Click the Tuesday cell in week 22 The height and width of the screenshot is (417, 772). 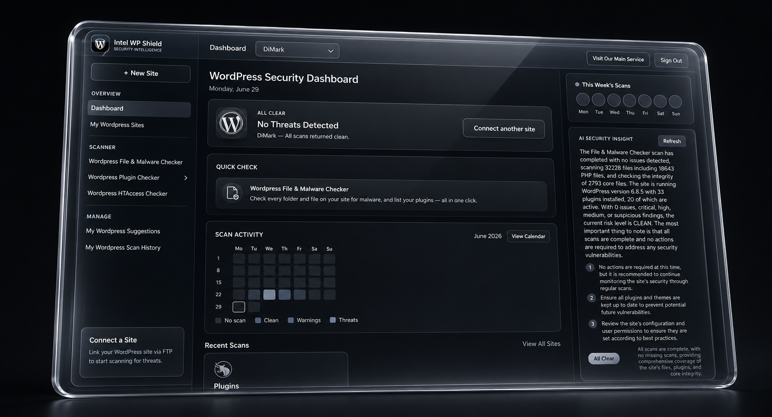click(x=254, y=295)
